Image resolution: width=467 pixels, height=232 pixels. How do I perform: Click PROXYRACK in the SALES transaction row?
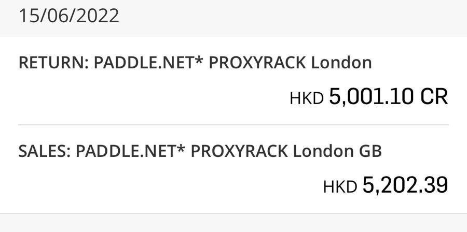(x=239, y=152)
